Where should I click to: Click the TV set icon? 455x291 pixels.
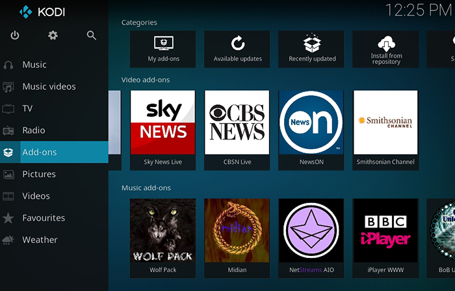coord(8,109)
